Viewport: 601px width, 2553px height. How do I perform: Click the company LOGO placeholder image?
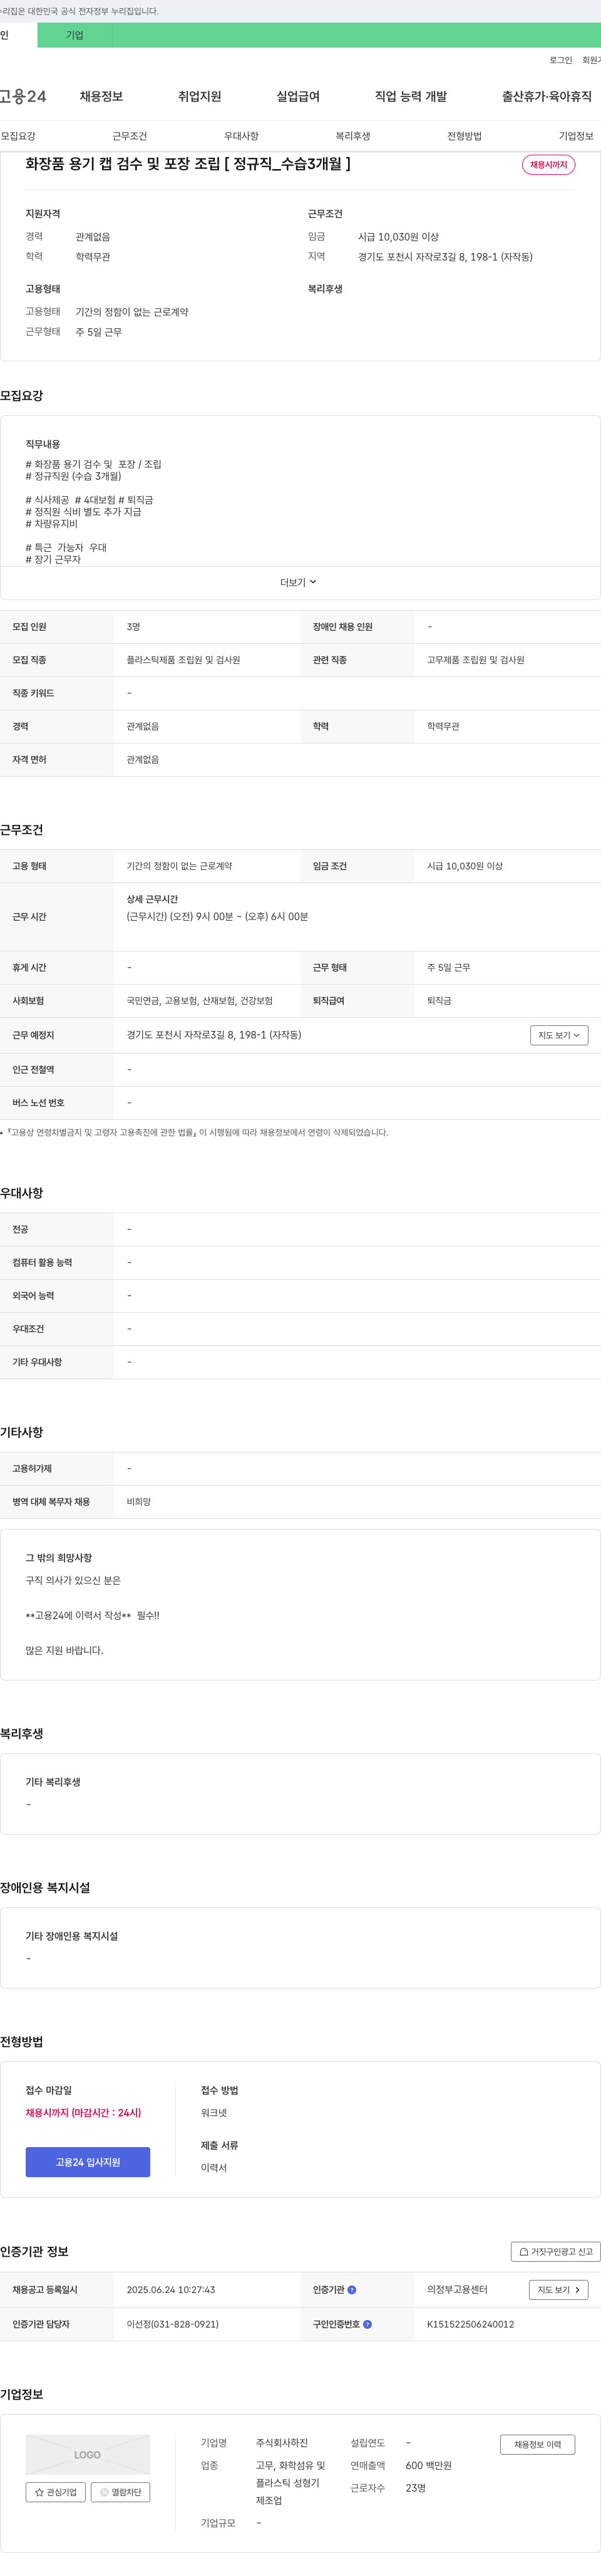(x=88, y=2454)
